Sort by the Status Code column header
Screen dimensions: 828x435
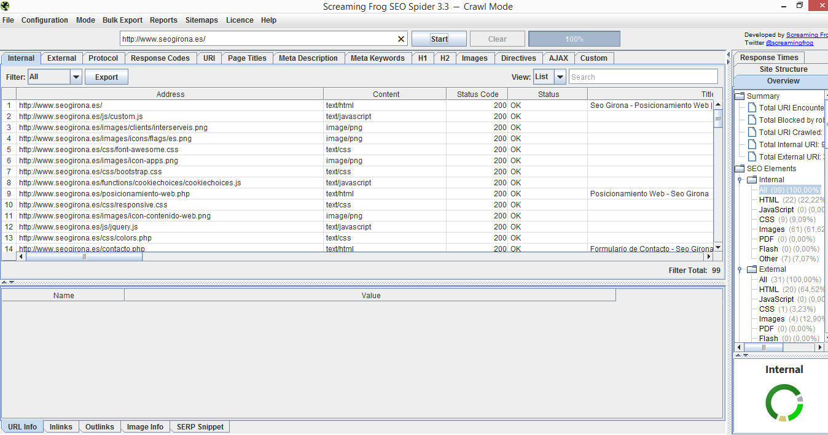click(477, 94)
